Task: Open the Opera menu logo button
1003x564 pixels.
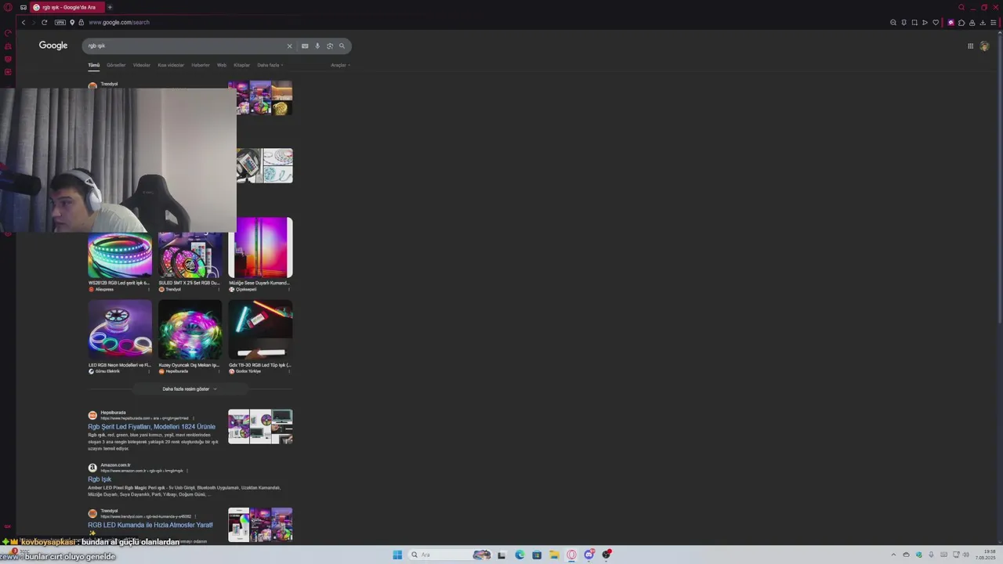Action: click(x=8, y=7)
